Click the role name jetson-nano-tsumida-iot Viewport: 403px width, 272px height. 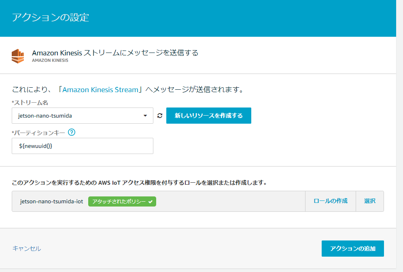tap(52, 201)
